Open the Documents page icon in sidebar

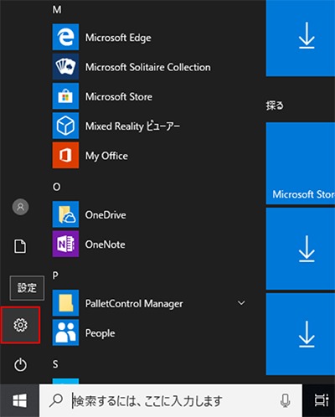click(x=20, y=246)
